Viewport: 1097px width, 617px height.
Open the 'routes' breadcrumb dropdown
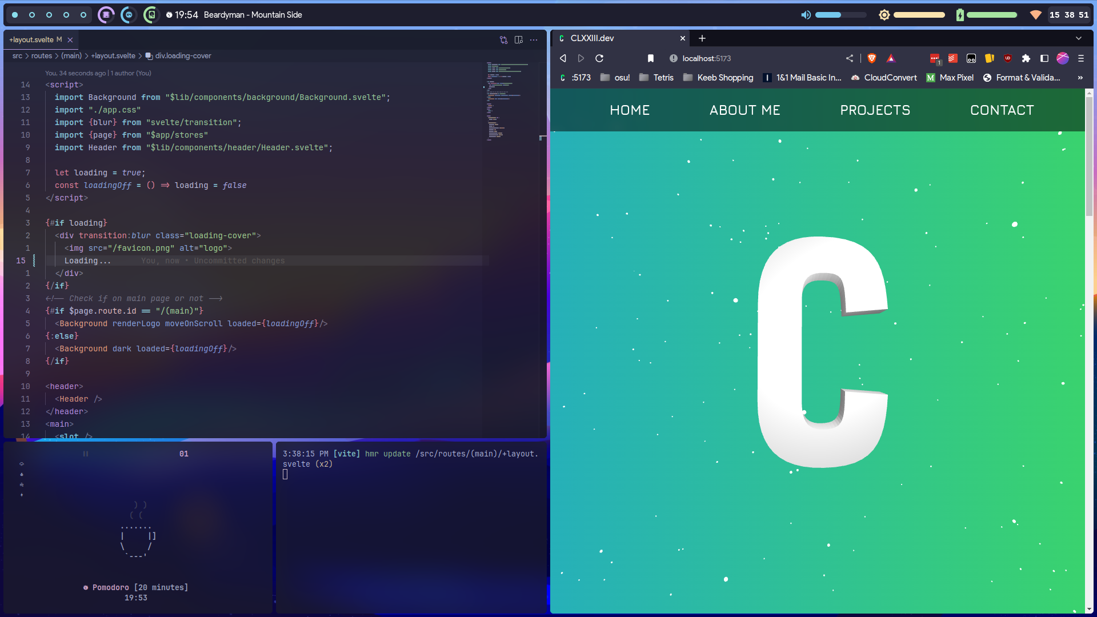point(42,56)
